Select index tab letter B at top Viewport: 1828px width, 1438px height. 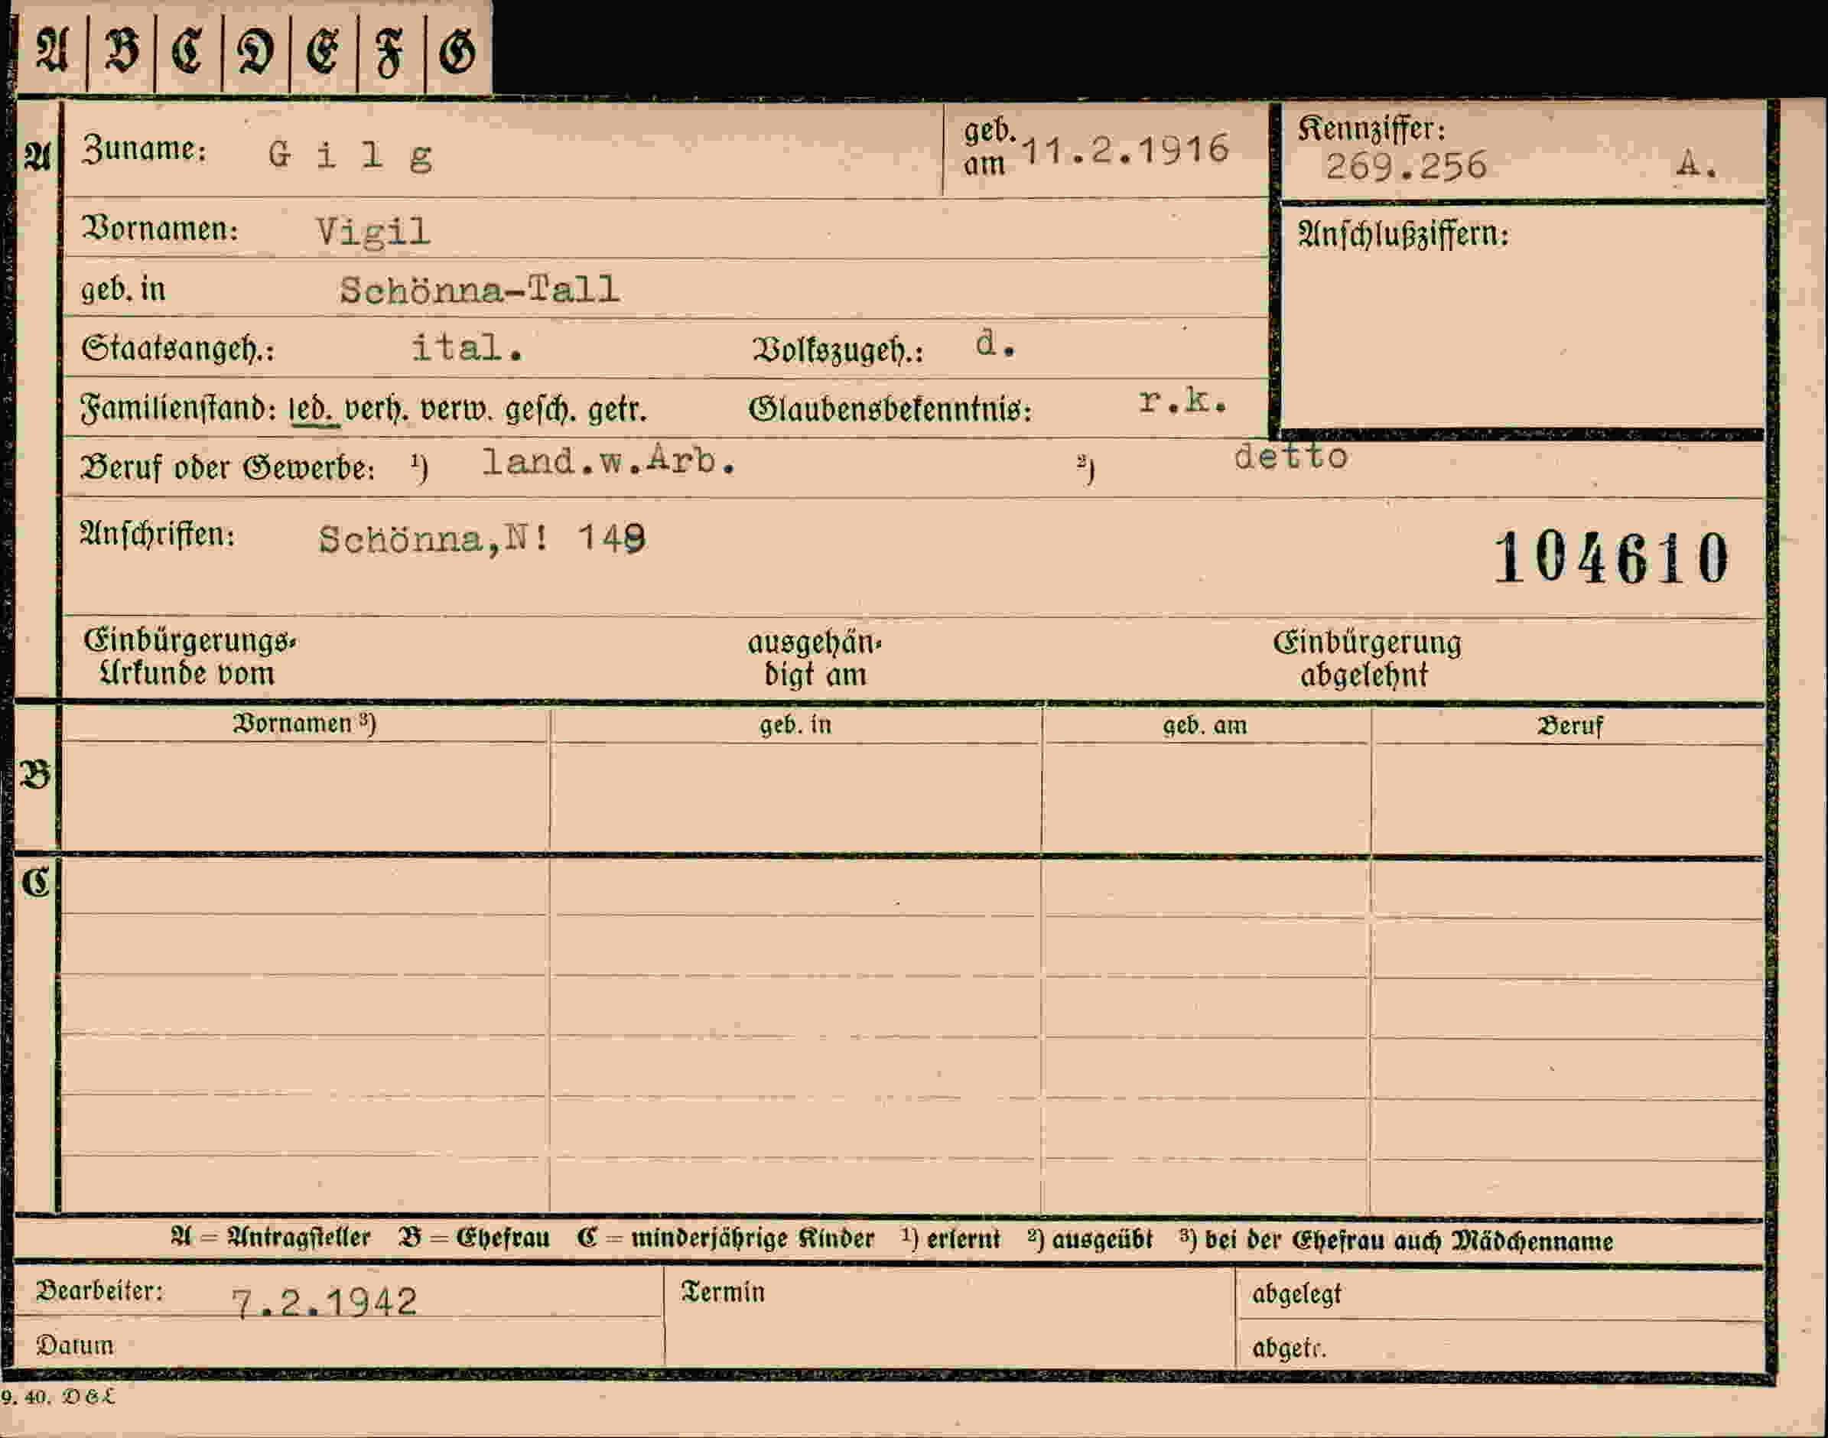tap(122, 50)
